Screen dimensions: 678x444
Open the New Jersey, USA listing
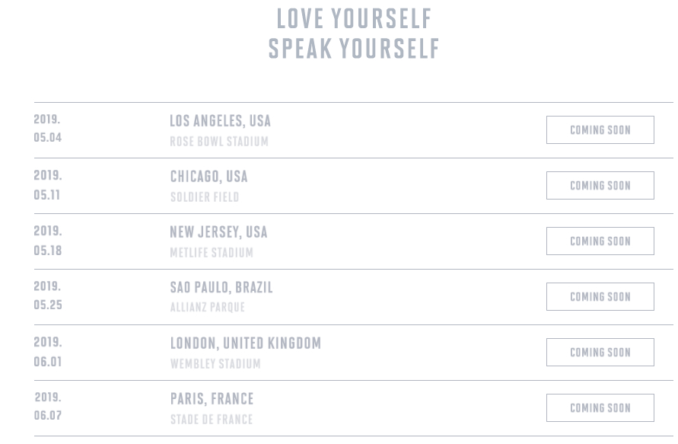click(x=219, y=232)
